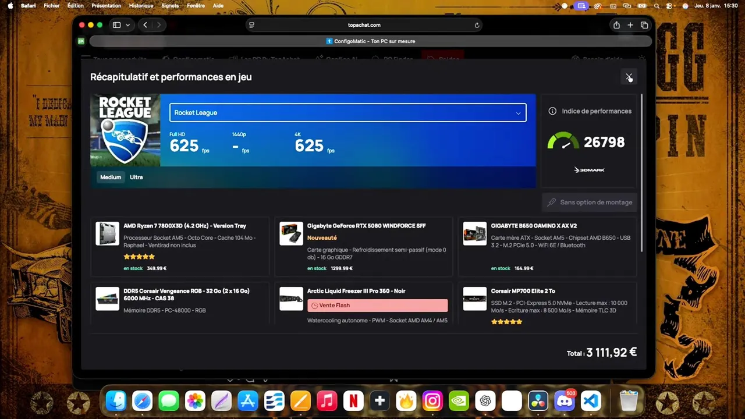
Task: Open the AMD Ryzen 7 7800X3D product title
Action: [x=185, y=226]
